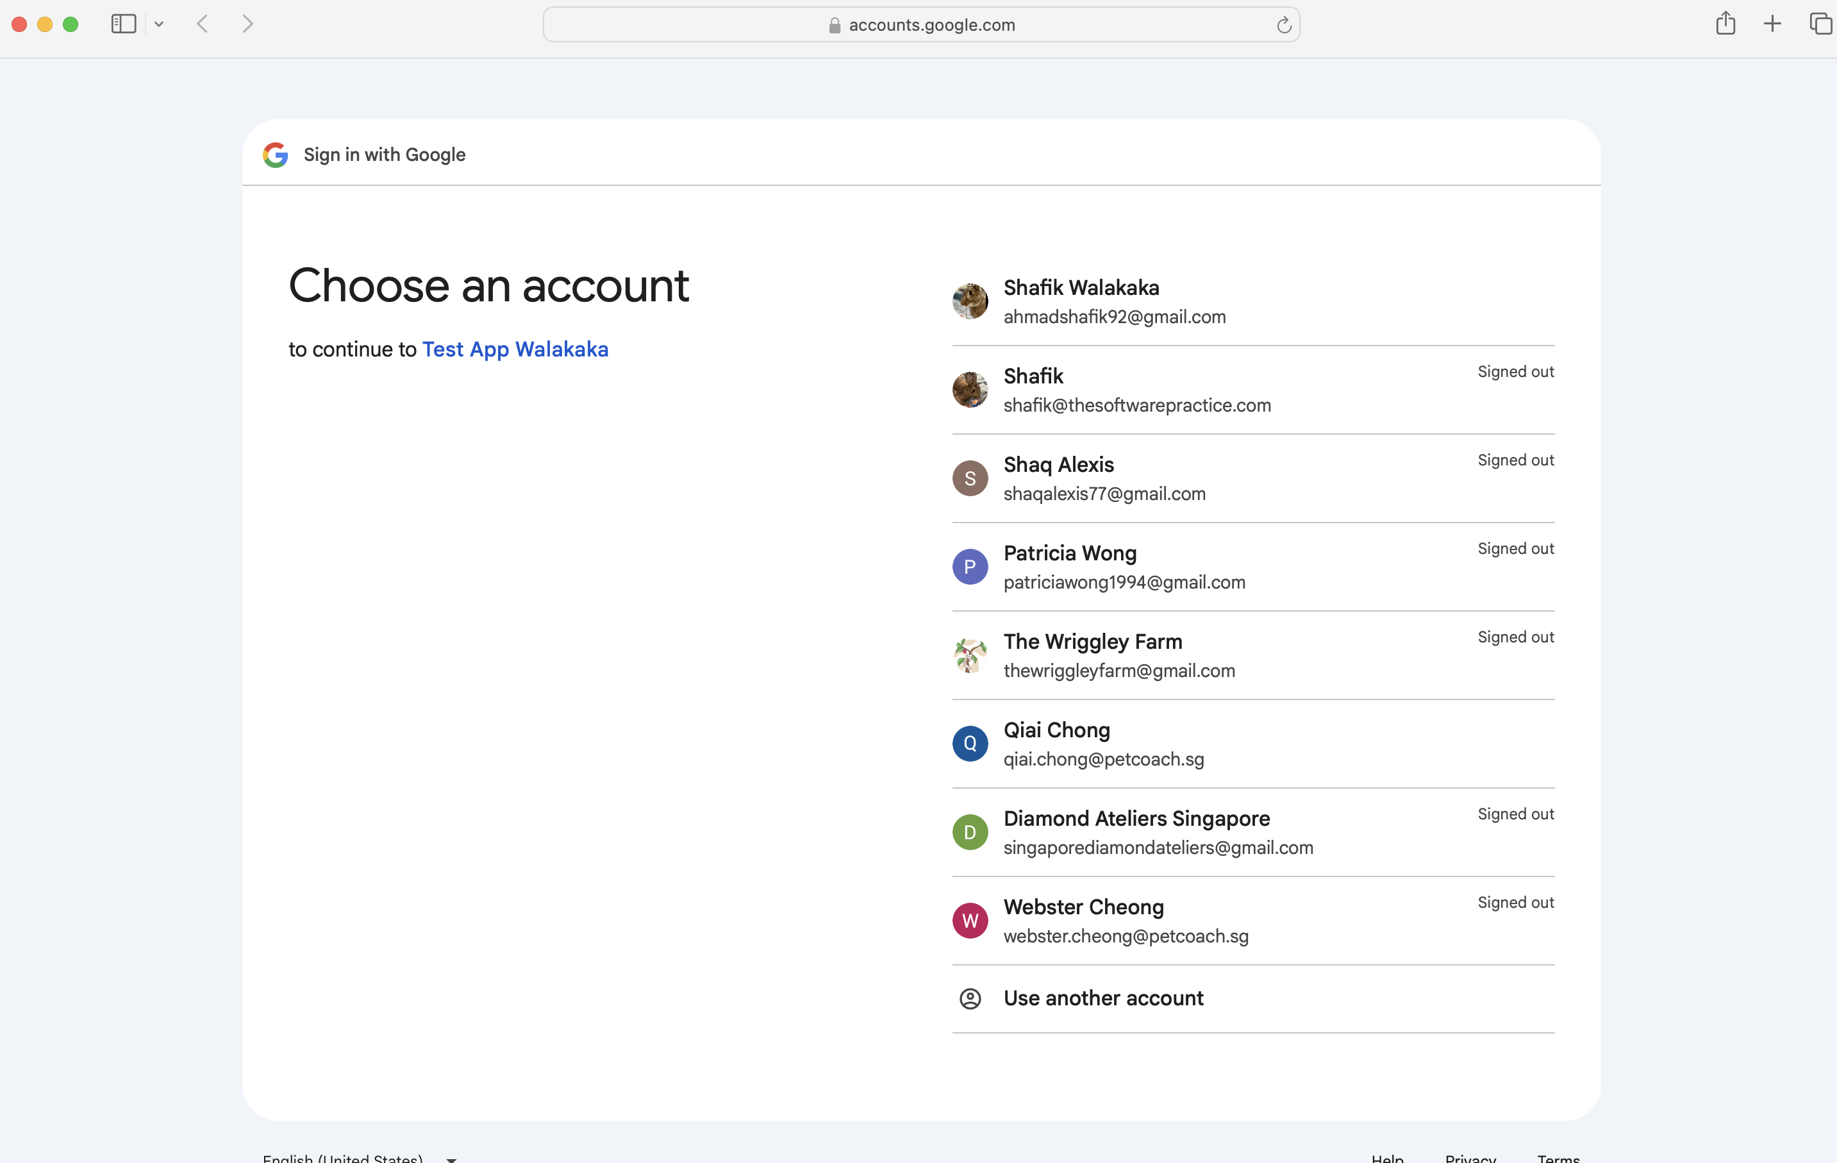Show the tab overview icon
The width and height of the screenshot is (1837, 1163).
point(1821,24)
